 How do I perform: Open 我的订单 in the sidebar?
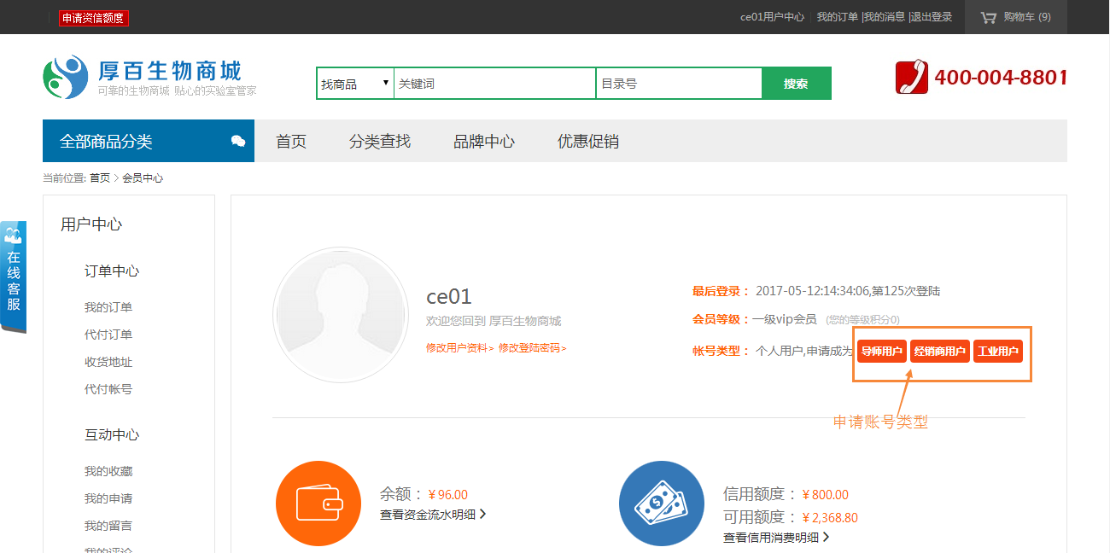pyautogui.click(x=108, y=307)
